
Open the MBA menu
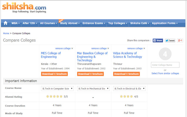pyautogui.click(x=15, y=23)
